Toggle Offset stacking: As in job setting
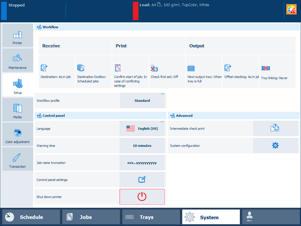 coord(240,72)
